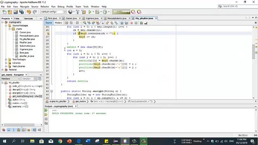Click the Clean and Build Project icon
Image resolution: width=258 pixels, height=145 pixels.
tap(83, 12)
